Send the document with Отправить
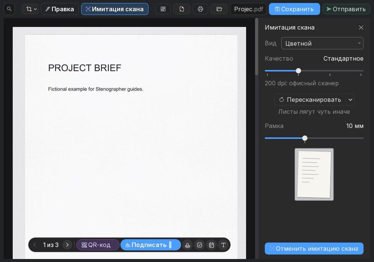 point(346,9)
